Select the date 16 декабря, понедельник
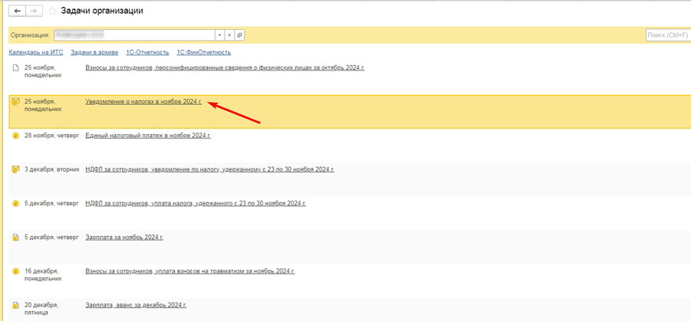Image resolution: width=691 pixels, height=321 pixels. click(43, 275)
